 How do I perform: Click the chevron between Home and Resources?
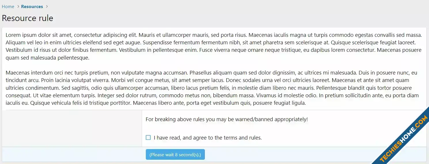point(18,6)
